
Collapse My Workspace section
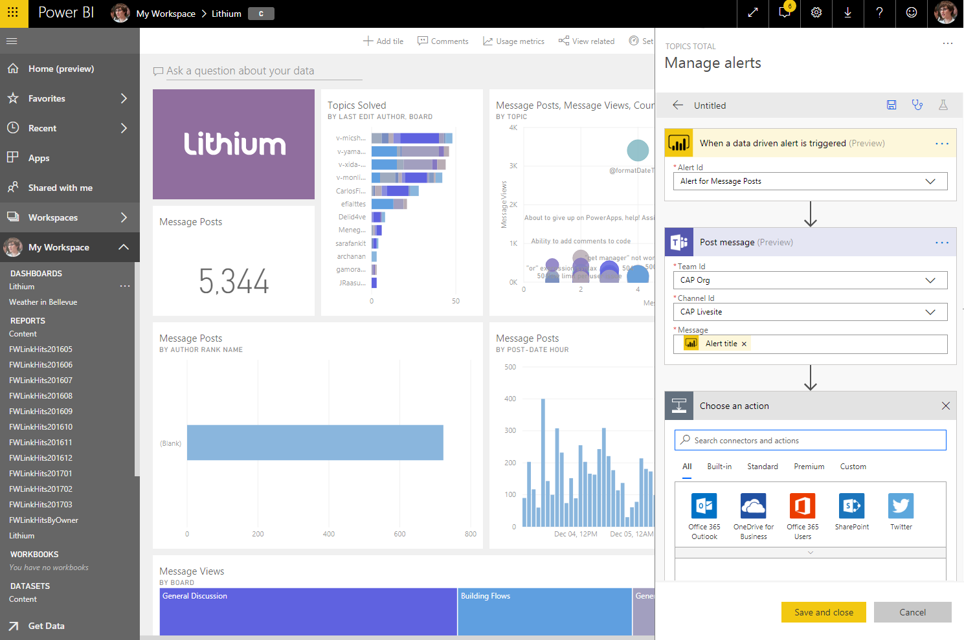click(x=124, y=247)
